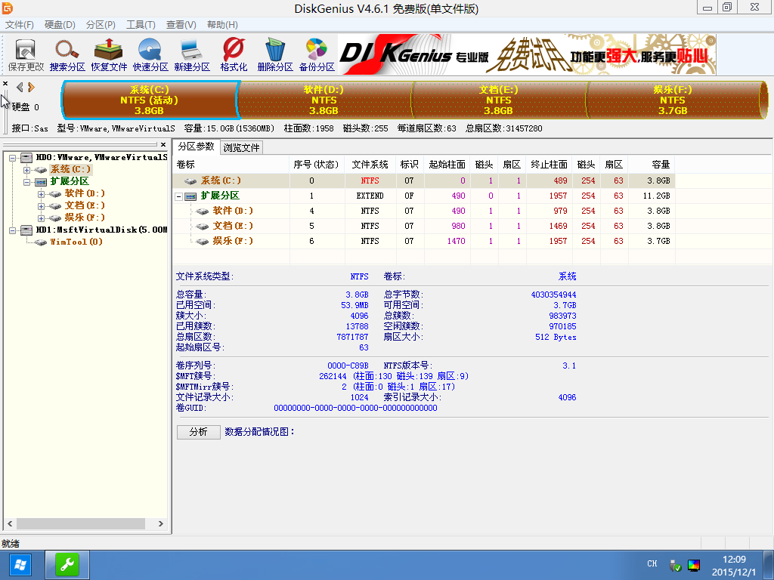Click the New Partition (新建分区) icon
774x580 pixels.
click(x=192, y=54)
